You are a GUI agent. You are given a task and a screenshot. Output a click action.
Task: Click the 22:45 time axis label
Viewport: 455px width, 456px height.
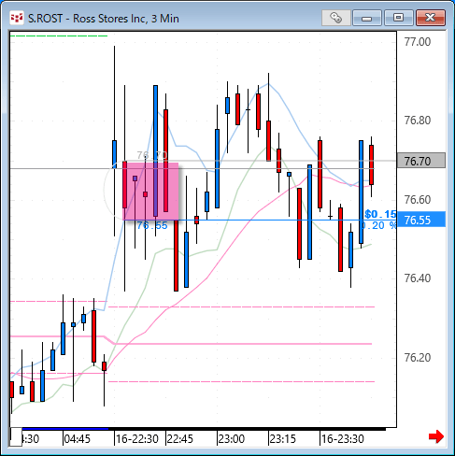[180, 439]
